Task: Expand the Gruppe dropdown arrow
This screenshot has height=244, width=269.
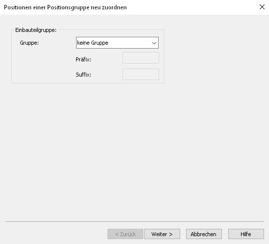Action: [x=154, y=43]
